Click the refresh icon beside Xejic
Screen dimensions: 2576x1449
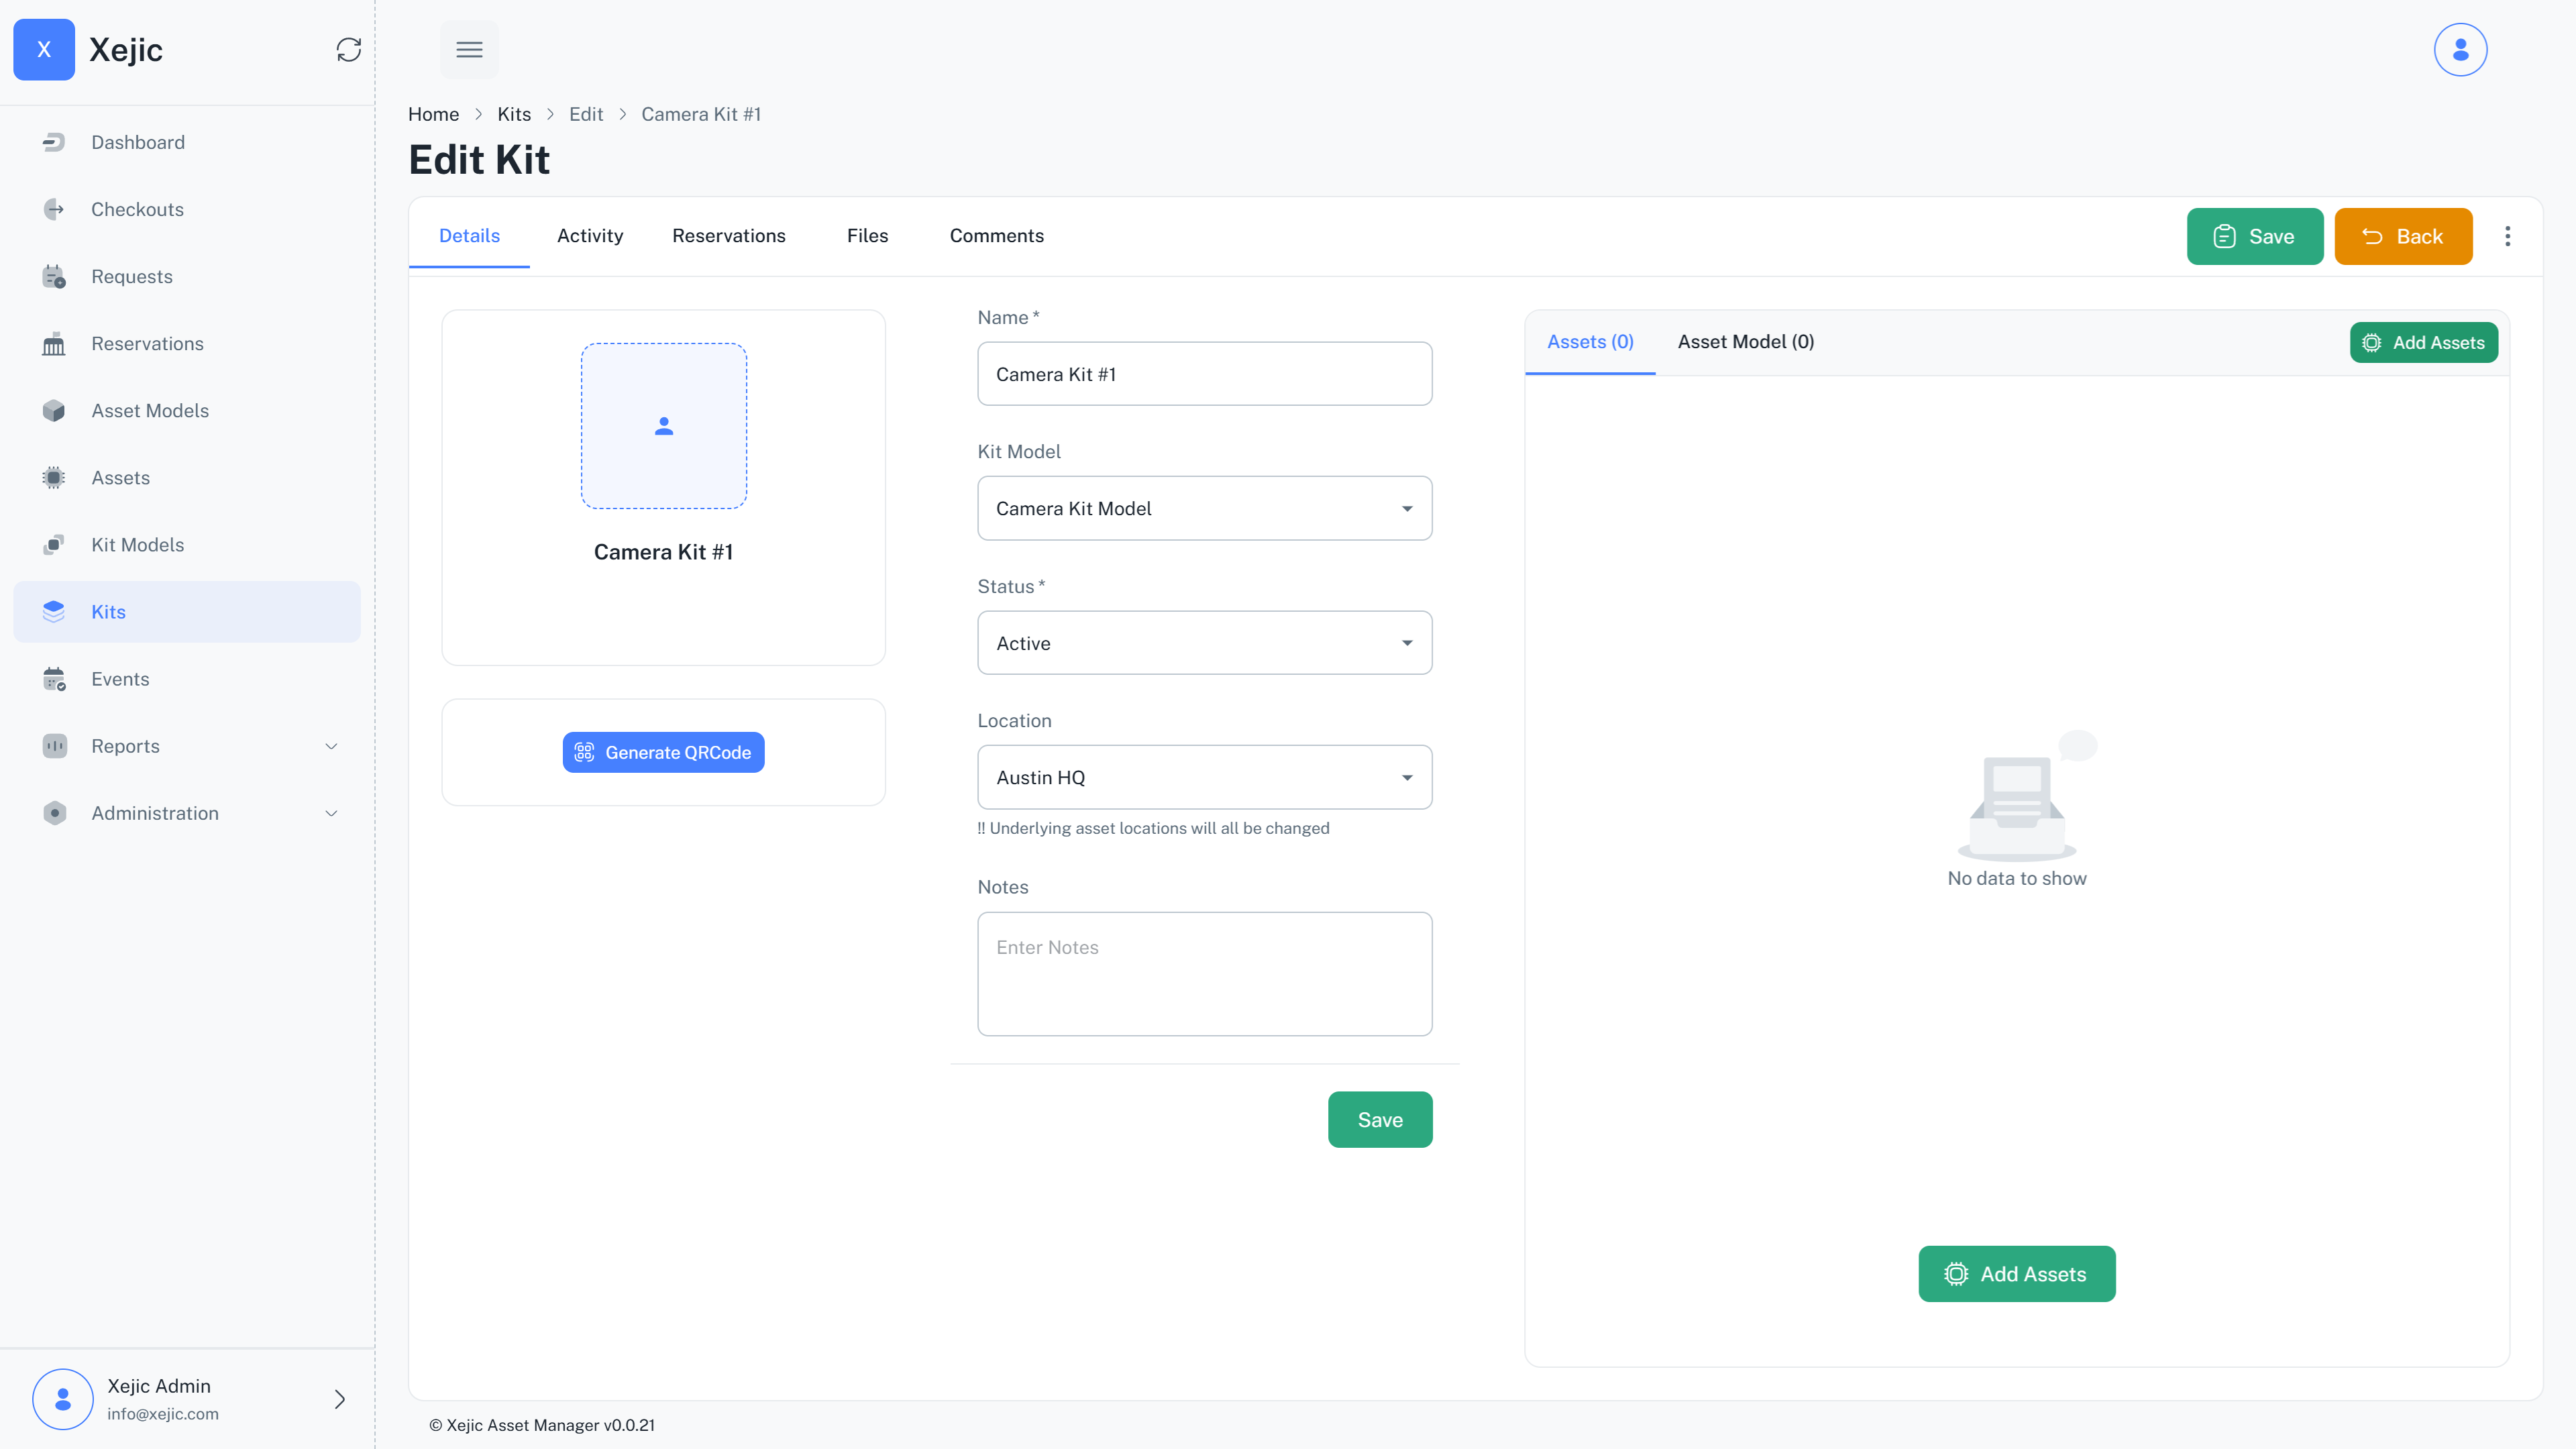click(348, 50)
